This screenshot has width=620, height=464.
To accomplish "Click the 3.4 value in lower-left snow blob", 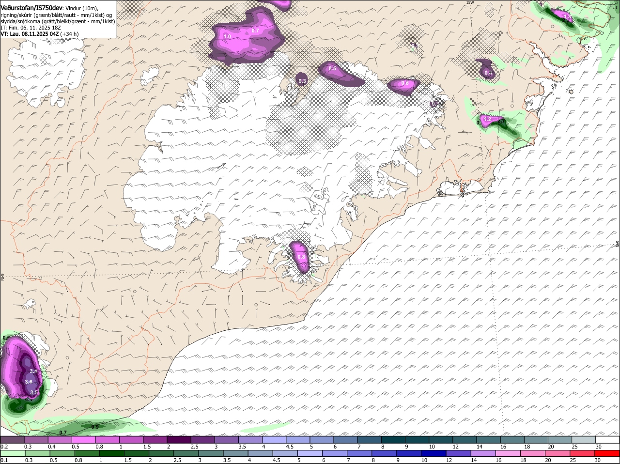I will coord(33,371).
